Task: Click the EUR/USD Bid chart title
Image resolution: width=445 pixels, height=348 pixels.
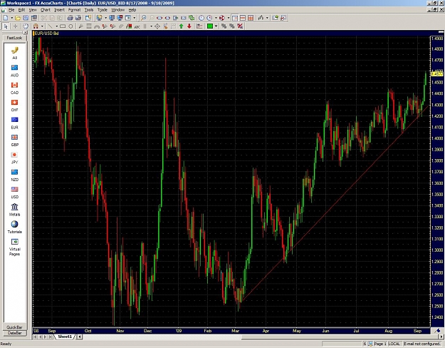Action: 46,34
